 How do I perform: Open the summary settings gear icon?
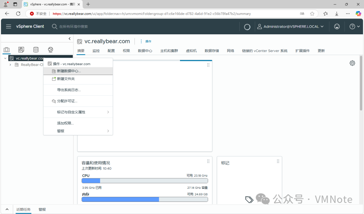(x=352, y=63)
